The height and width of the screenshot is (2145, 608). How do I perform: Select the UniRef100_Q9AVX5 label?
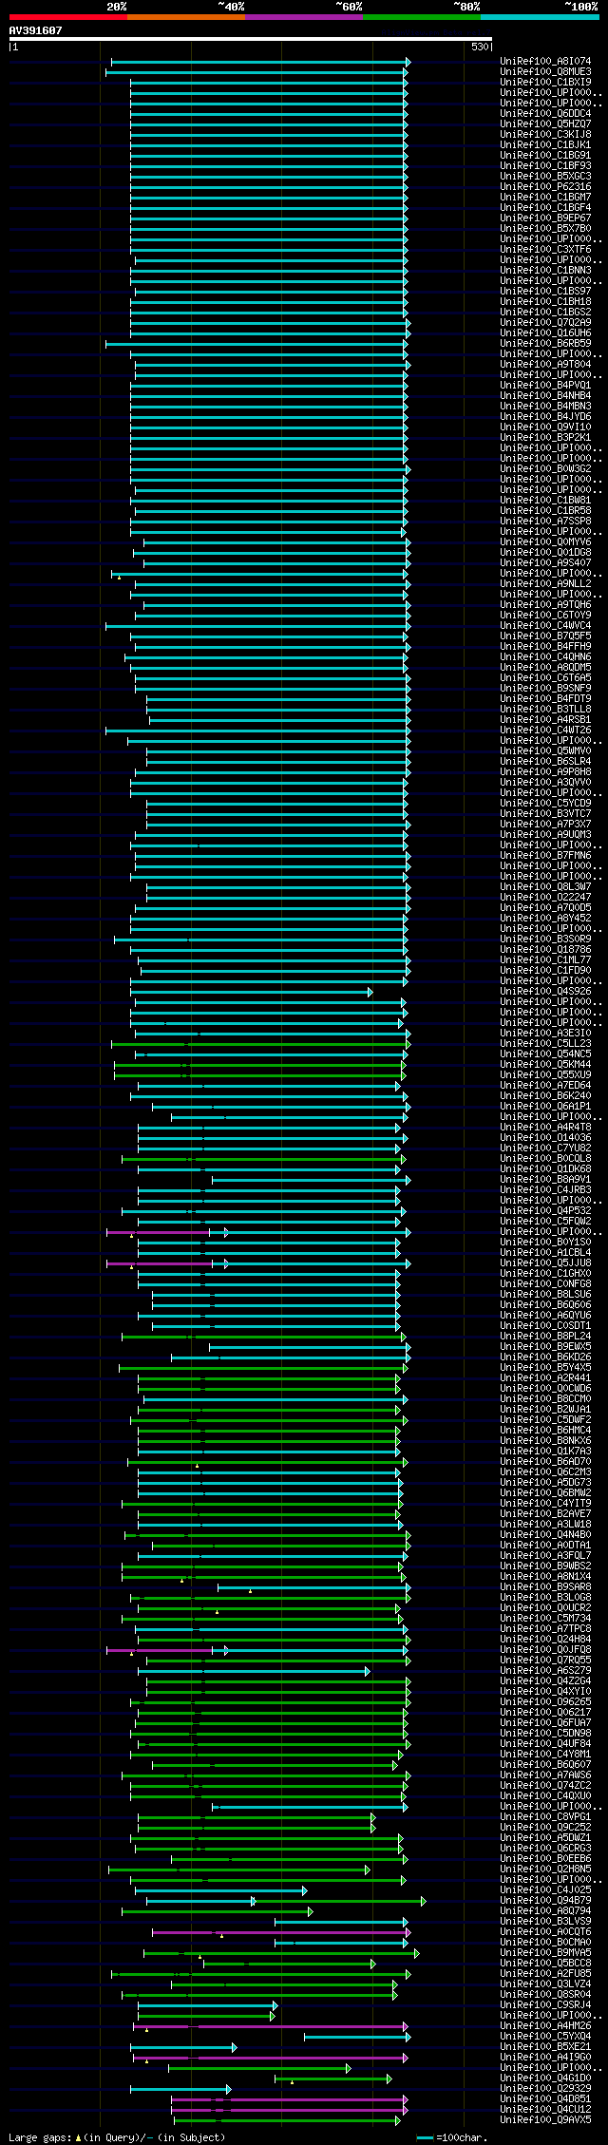click(x=545, y=2119)
